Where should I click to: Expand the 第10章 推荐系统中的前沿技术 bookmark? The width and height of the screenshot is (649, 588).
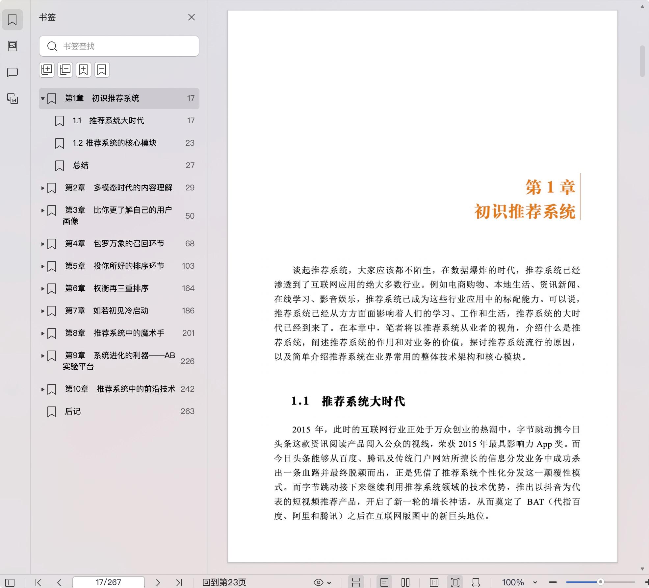tap(43, 389)
